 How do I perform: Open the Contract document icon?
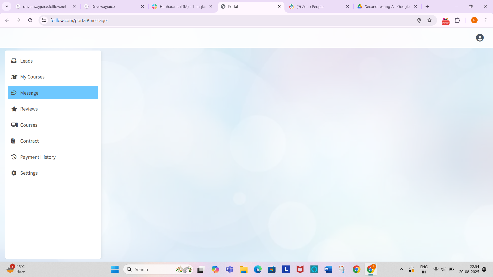click(13, 141)
